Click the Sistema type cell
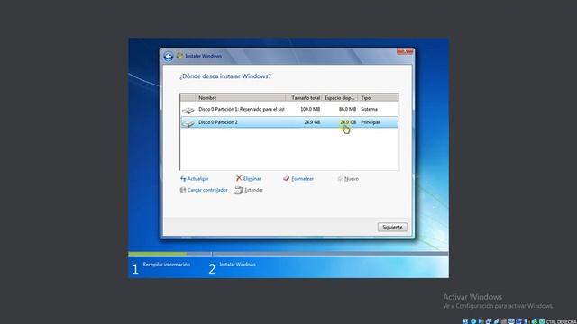577x324 pixels. [x=369, y=109]
